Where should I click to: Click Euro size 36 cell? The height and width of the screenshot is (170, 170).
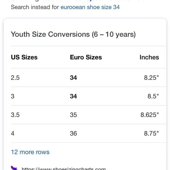pyautogui.click(x=73, y=133)
